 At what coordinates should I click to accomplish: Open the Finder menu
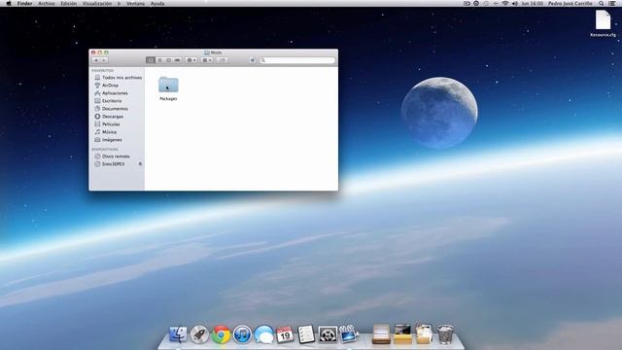point(24,3)
